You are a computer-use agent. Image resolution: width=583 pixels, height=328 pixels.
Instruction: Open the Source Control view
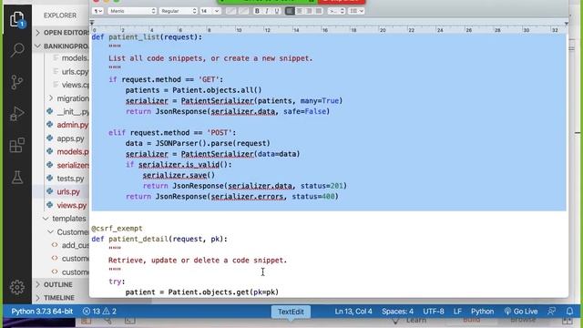(17, 82)
